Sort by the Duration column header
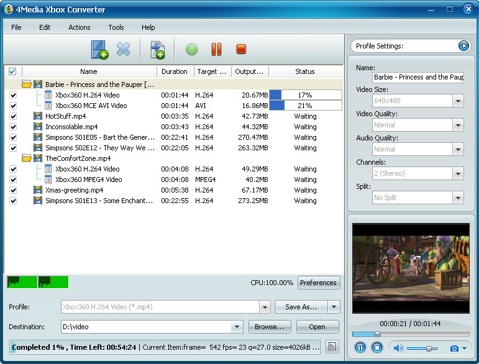The image size is (479, 364). (175, 71)
